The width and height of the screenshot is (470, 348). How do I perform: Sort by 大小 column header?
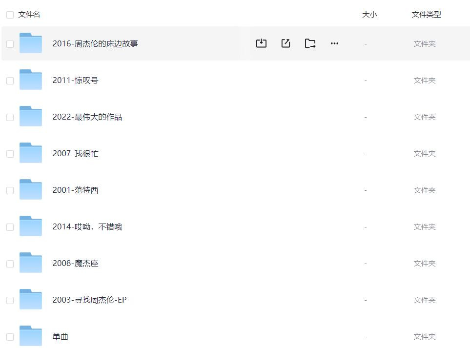(x=369, y=14)
